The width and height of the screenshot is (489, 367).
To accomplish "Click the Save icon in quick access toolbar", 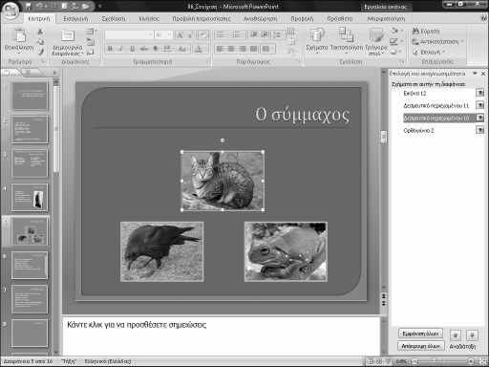I will click(29, 6).
